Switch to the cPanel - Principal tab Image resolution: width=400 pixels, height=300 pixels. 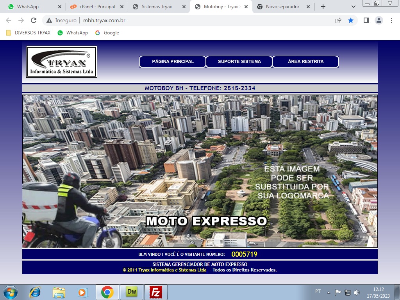click(97, 7)
